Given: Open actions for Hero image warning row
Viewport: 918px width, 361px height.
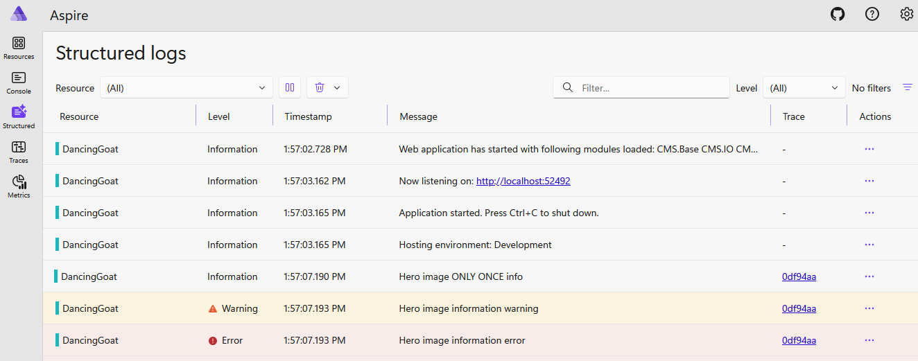Looking at the screenshot, I should coord(869,308).
